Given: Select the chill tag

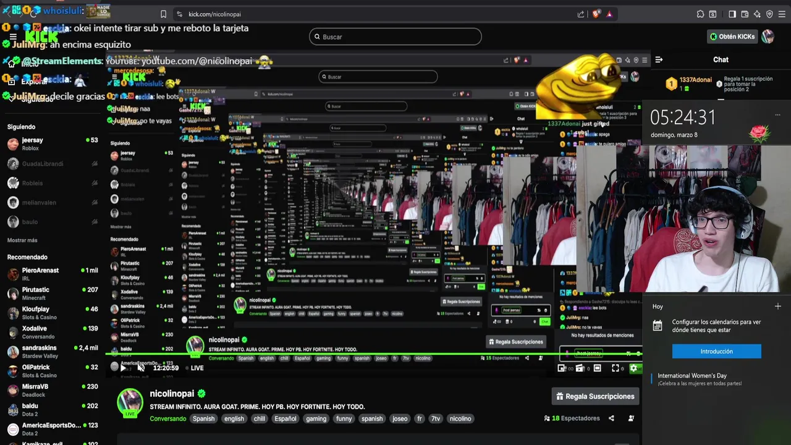Looking at the screenshot, I should (259, 418).
